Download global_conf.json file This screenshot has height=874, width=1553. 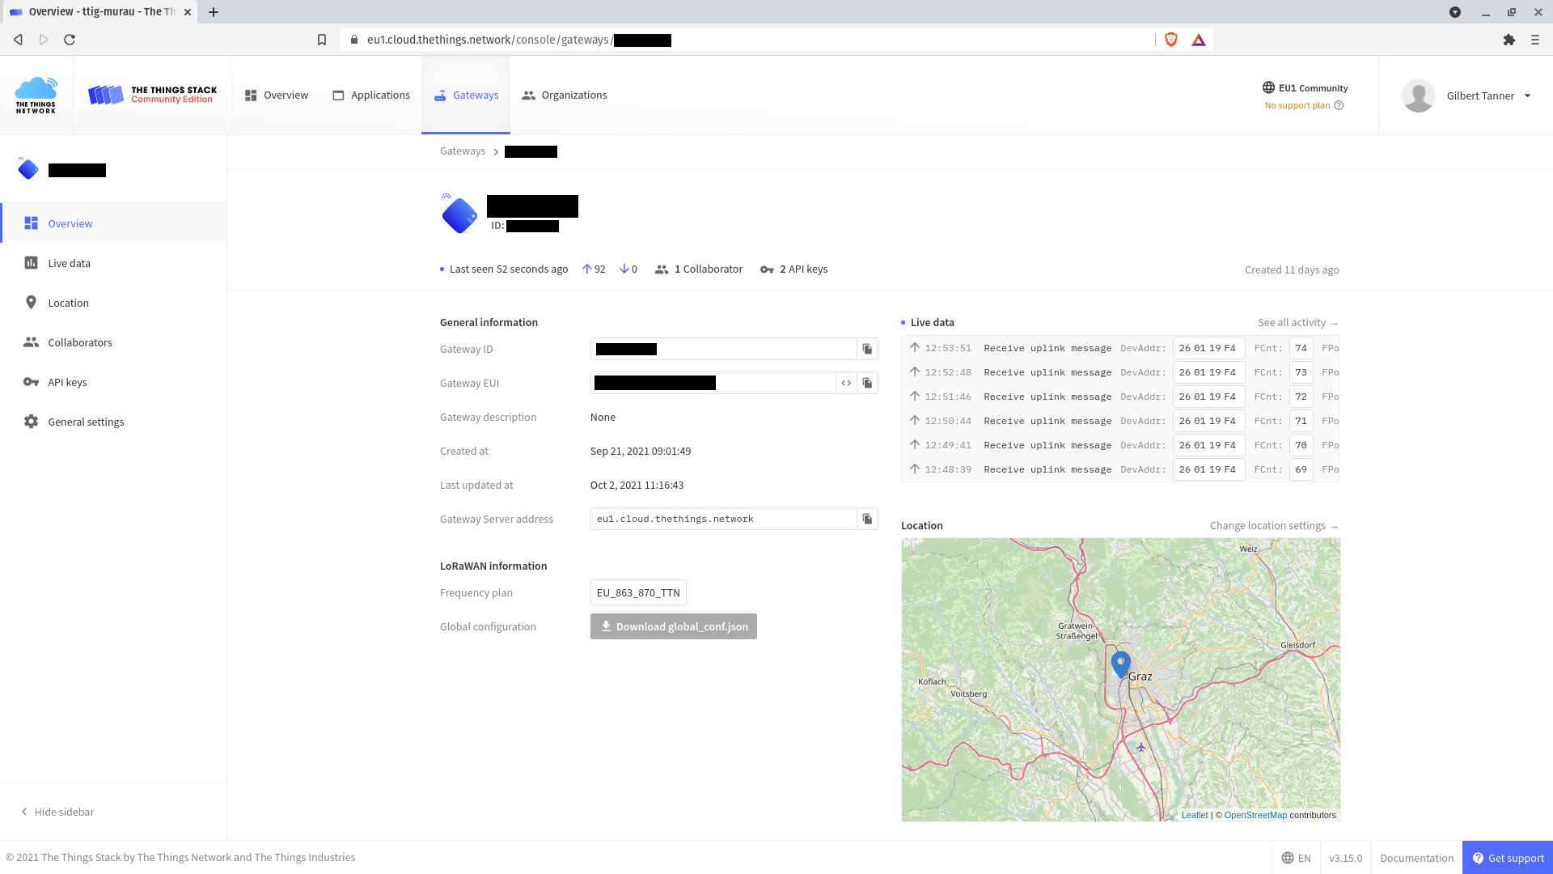[674, 626]
